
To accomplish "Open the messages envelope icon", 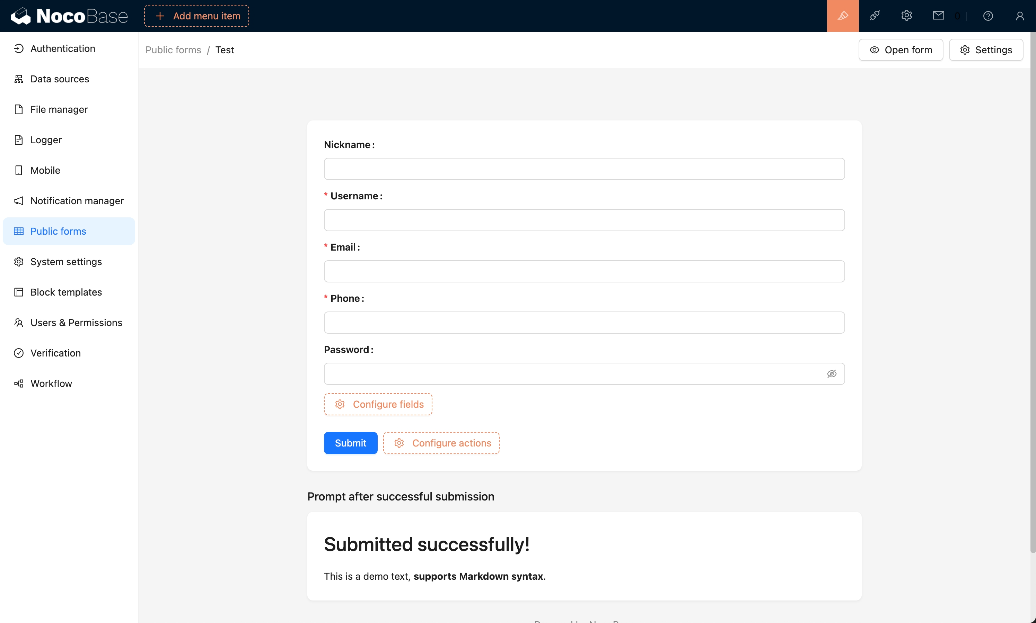I will tap(939, 16).
